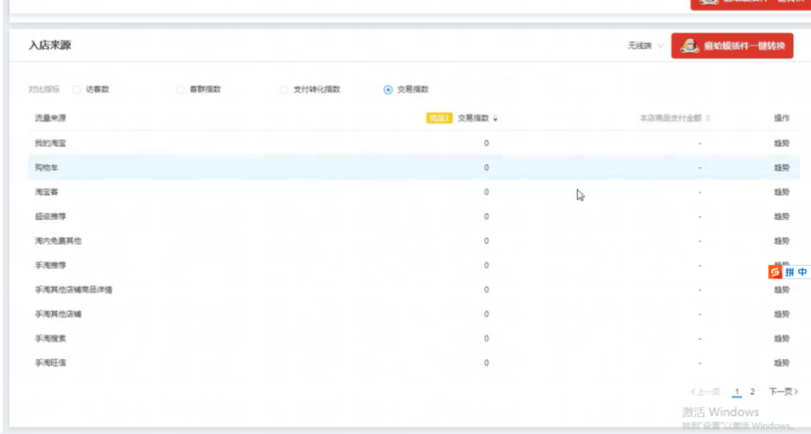The image size is (811, 434).
Task: Go to page 2 of results
Action: click(x=752, y=391)
